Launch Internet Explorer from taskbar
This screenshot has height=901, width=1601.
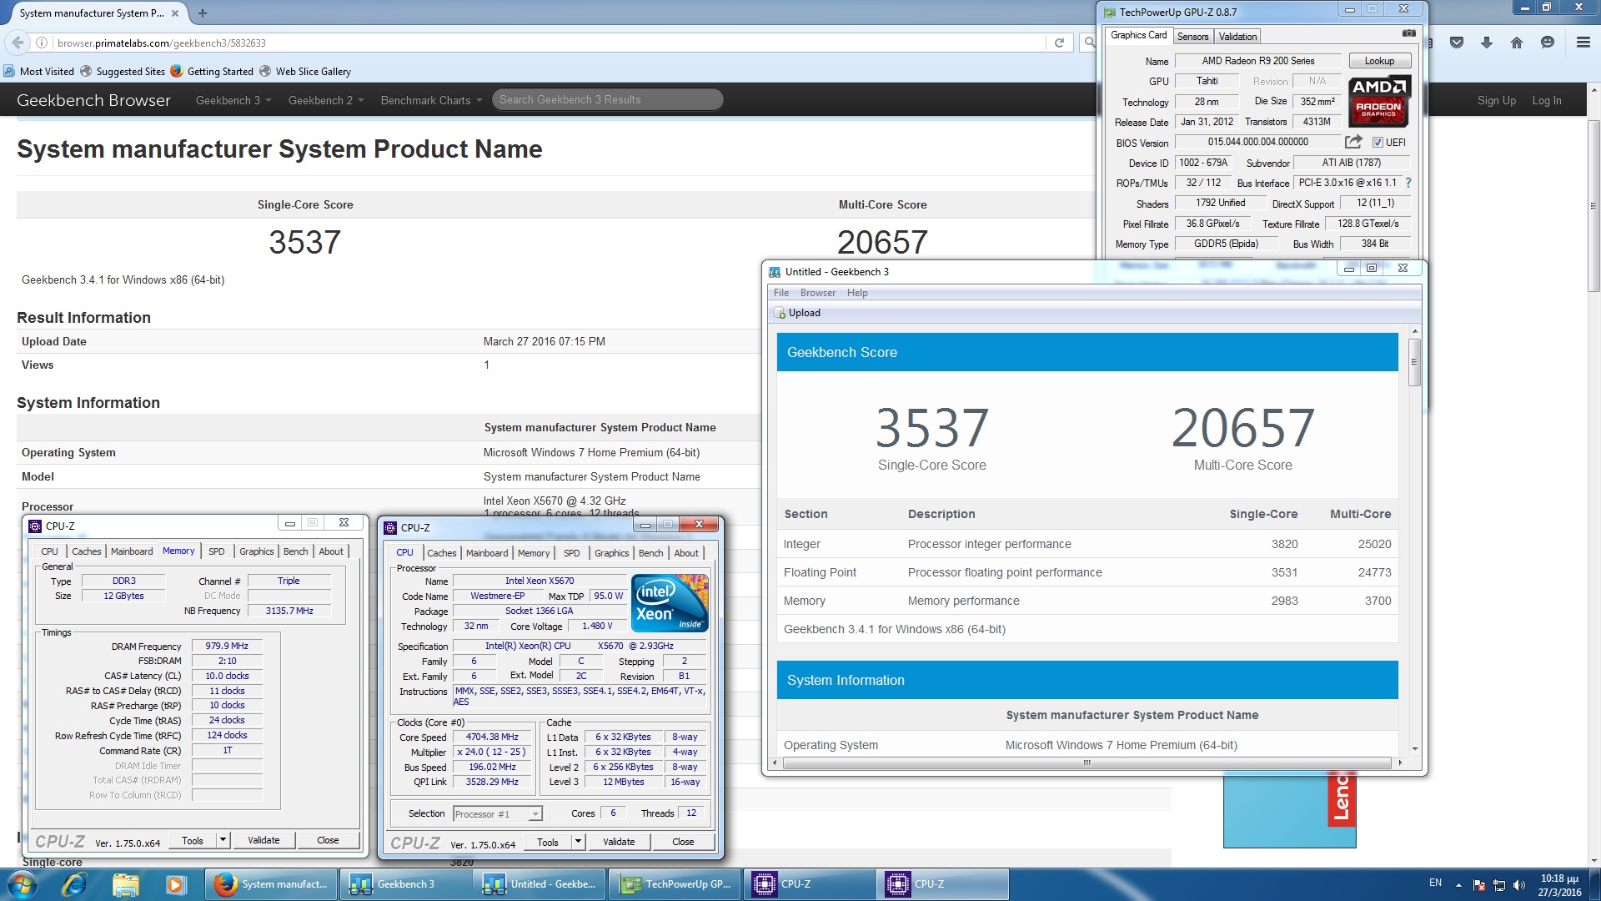tap(75, 884)
